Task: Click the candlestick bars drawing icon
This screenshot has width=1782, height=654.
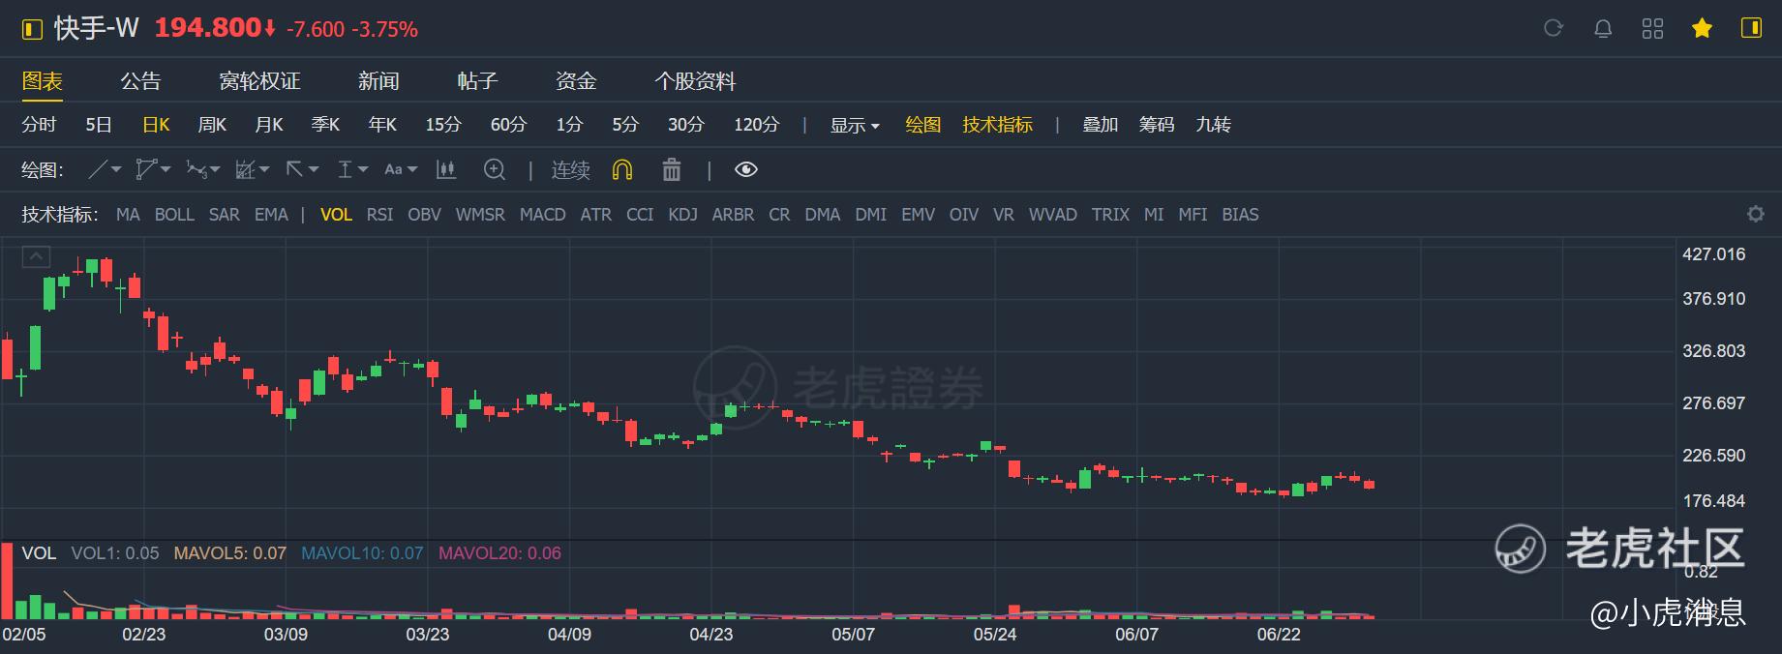Action: (446, 169)
